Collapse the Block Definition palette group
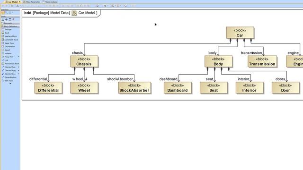The width and height of the screenshot is (303, 170). 10,26
